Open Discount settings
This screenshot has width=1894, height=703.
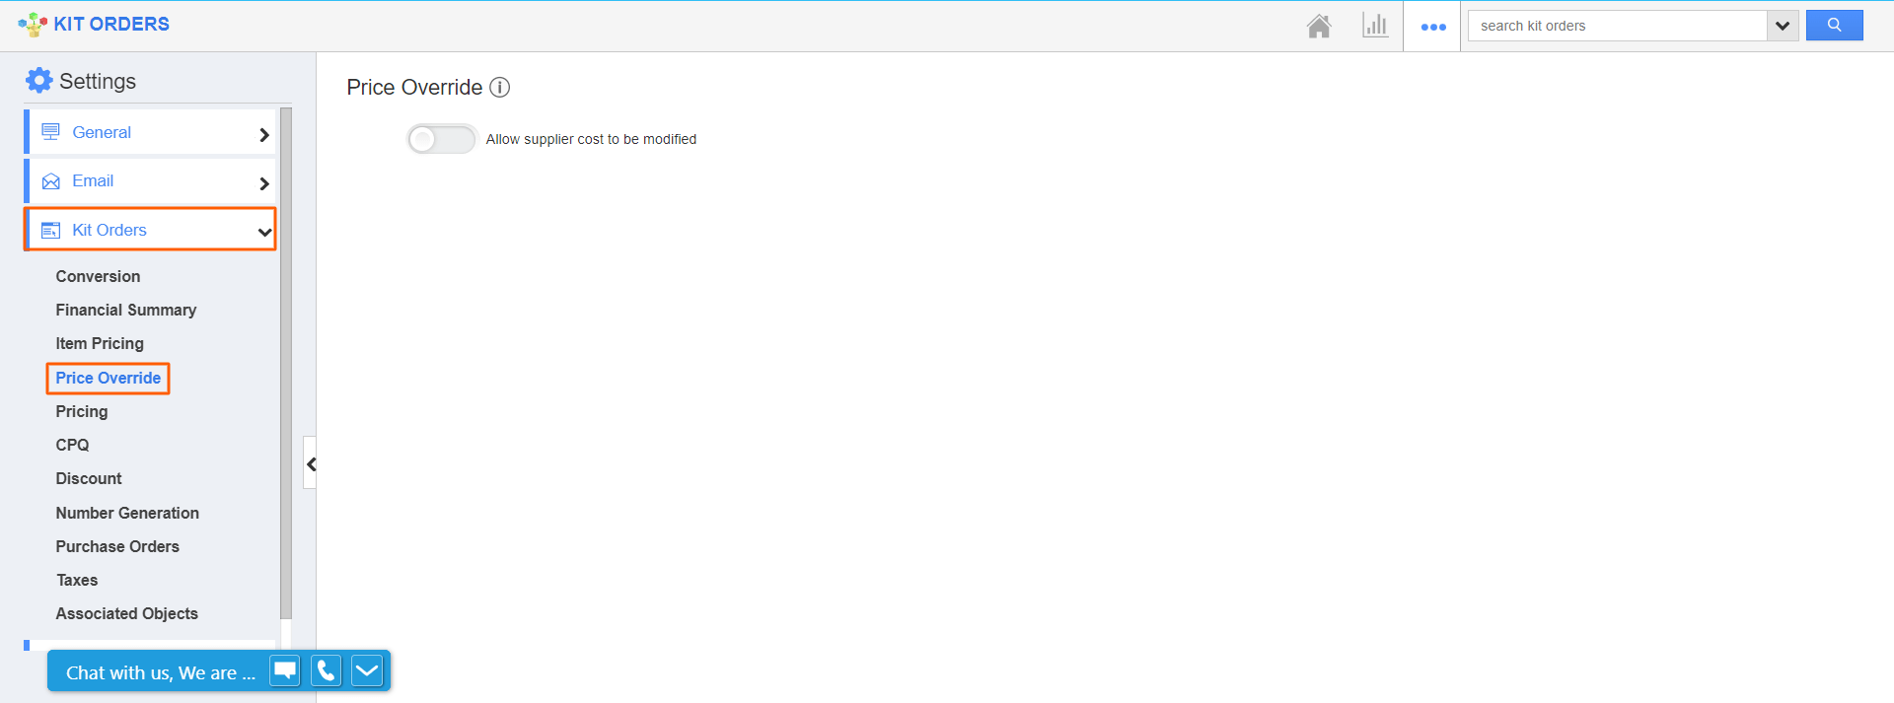pos(89,478)
